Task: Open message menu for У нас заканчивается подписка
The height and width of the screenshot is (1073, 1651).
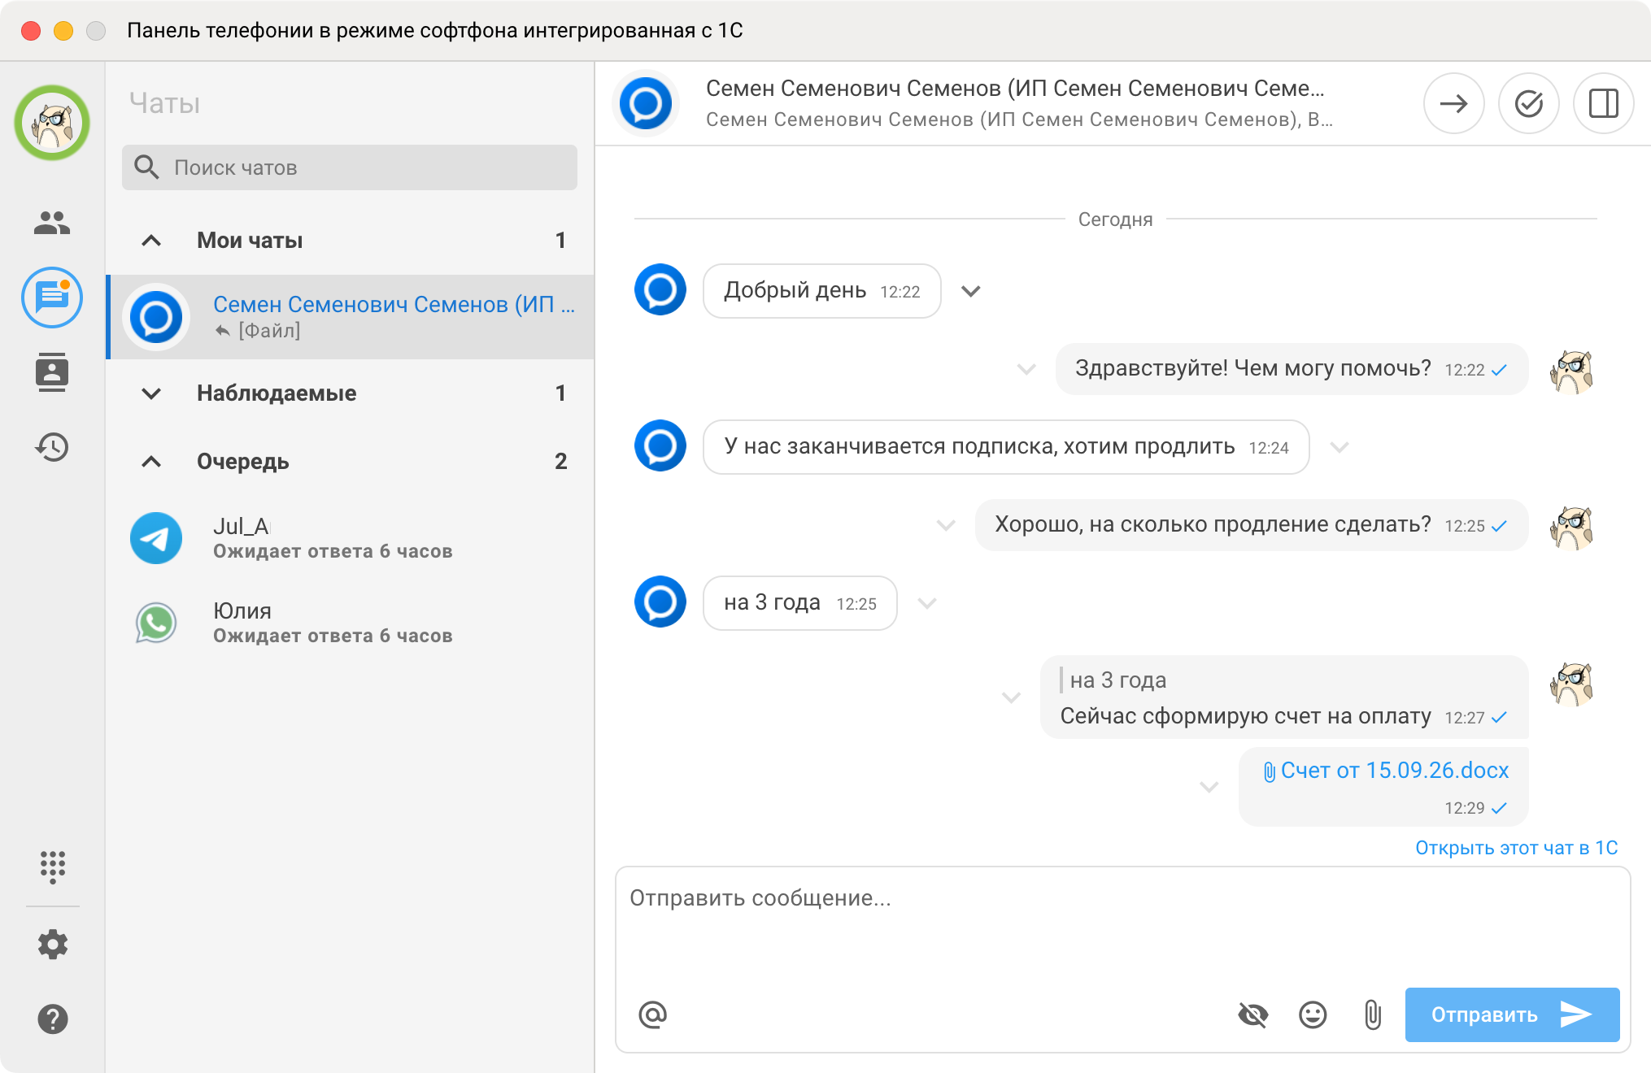Action: coord(1340,447)
